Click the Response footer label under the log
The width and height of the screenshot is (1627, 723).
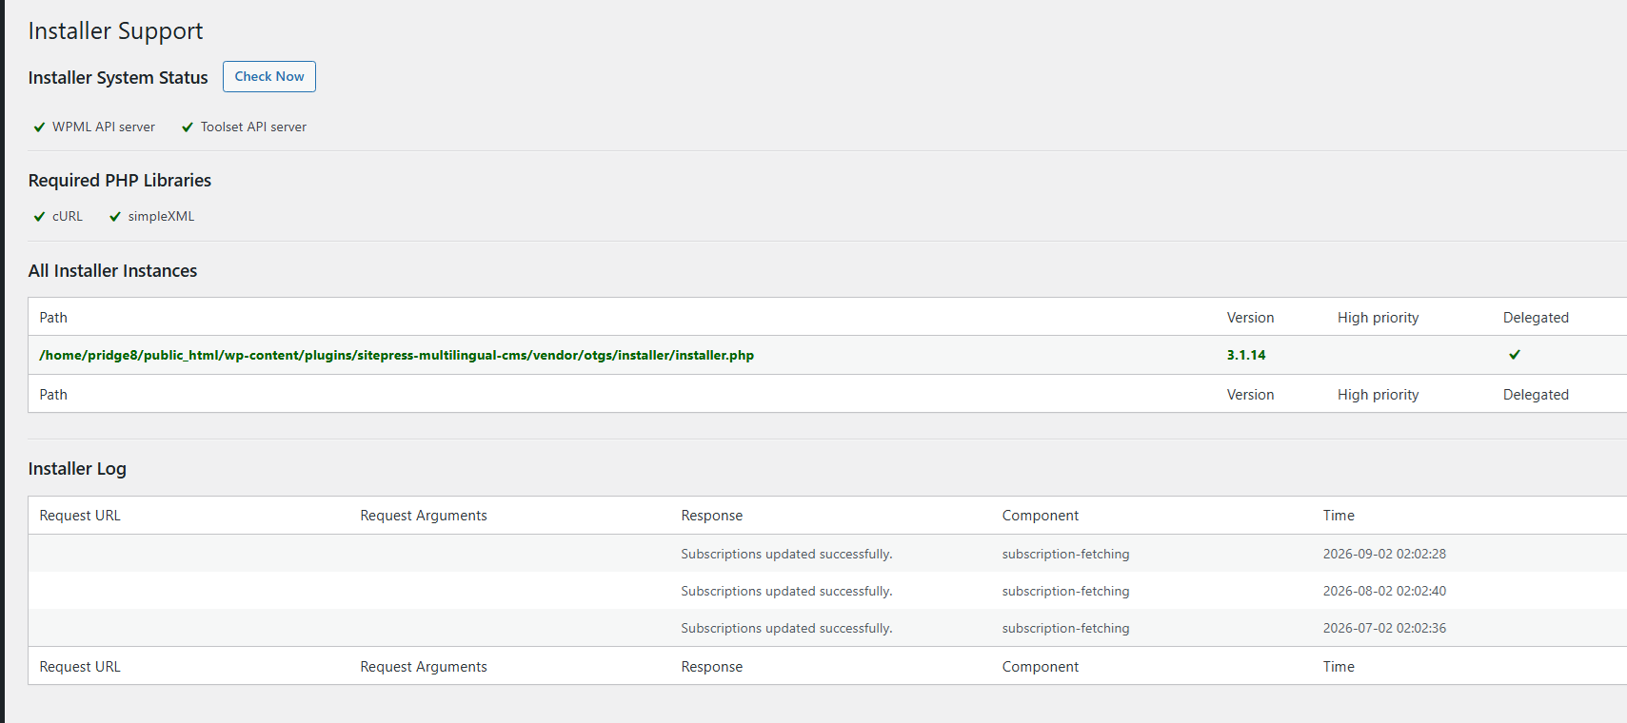[711, 667]
